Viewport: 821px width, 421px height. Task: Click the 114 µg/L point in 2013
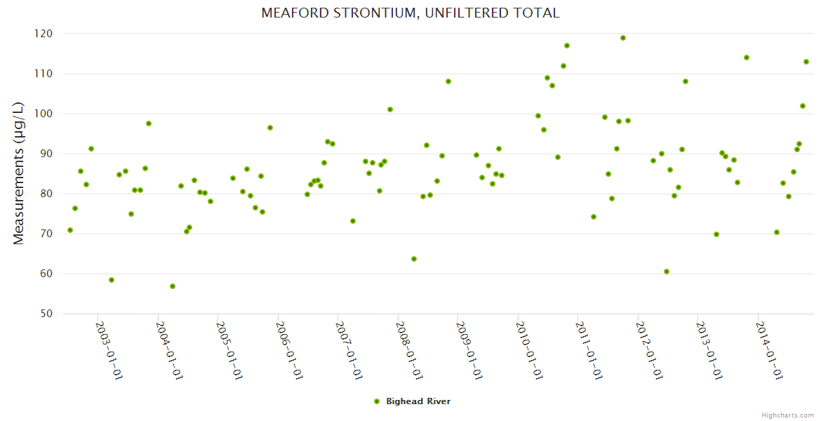coord(747,58)
